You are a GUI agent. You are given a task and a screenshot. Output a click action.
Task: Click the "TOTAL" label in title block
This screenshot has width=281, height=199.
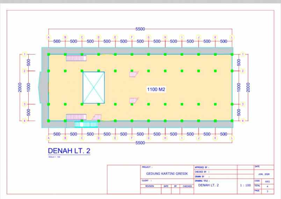pos(257,186)
